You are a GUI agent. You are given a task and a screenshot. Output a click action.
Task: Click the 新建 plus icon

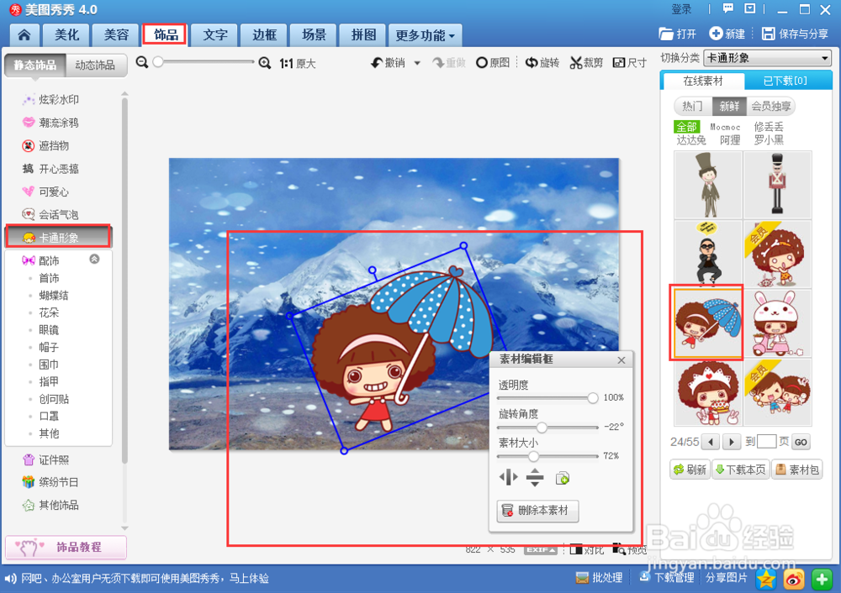pyautogui.click(x=716, y=34)
